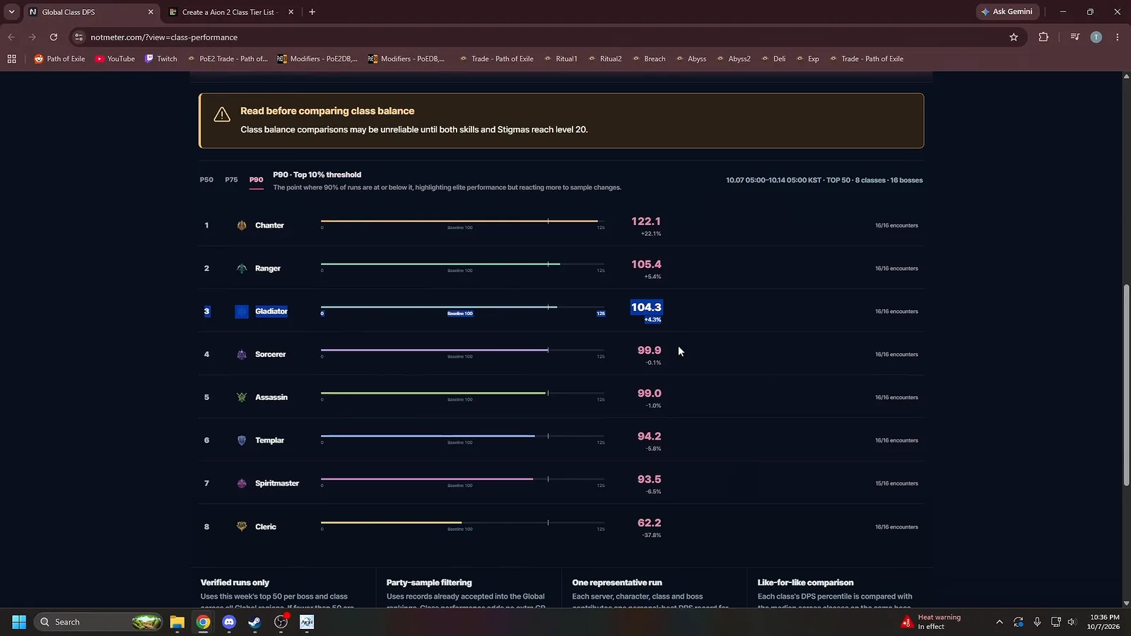
Task: Click the Spiritmaster class name
Action: (x=277, y=483)
